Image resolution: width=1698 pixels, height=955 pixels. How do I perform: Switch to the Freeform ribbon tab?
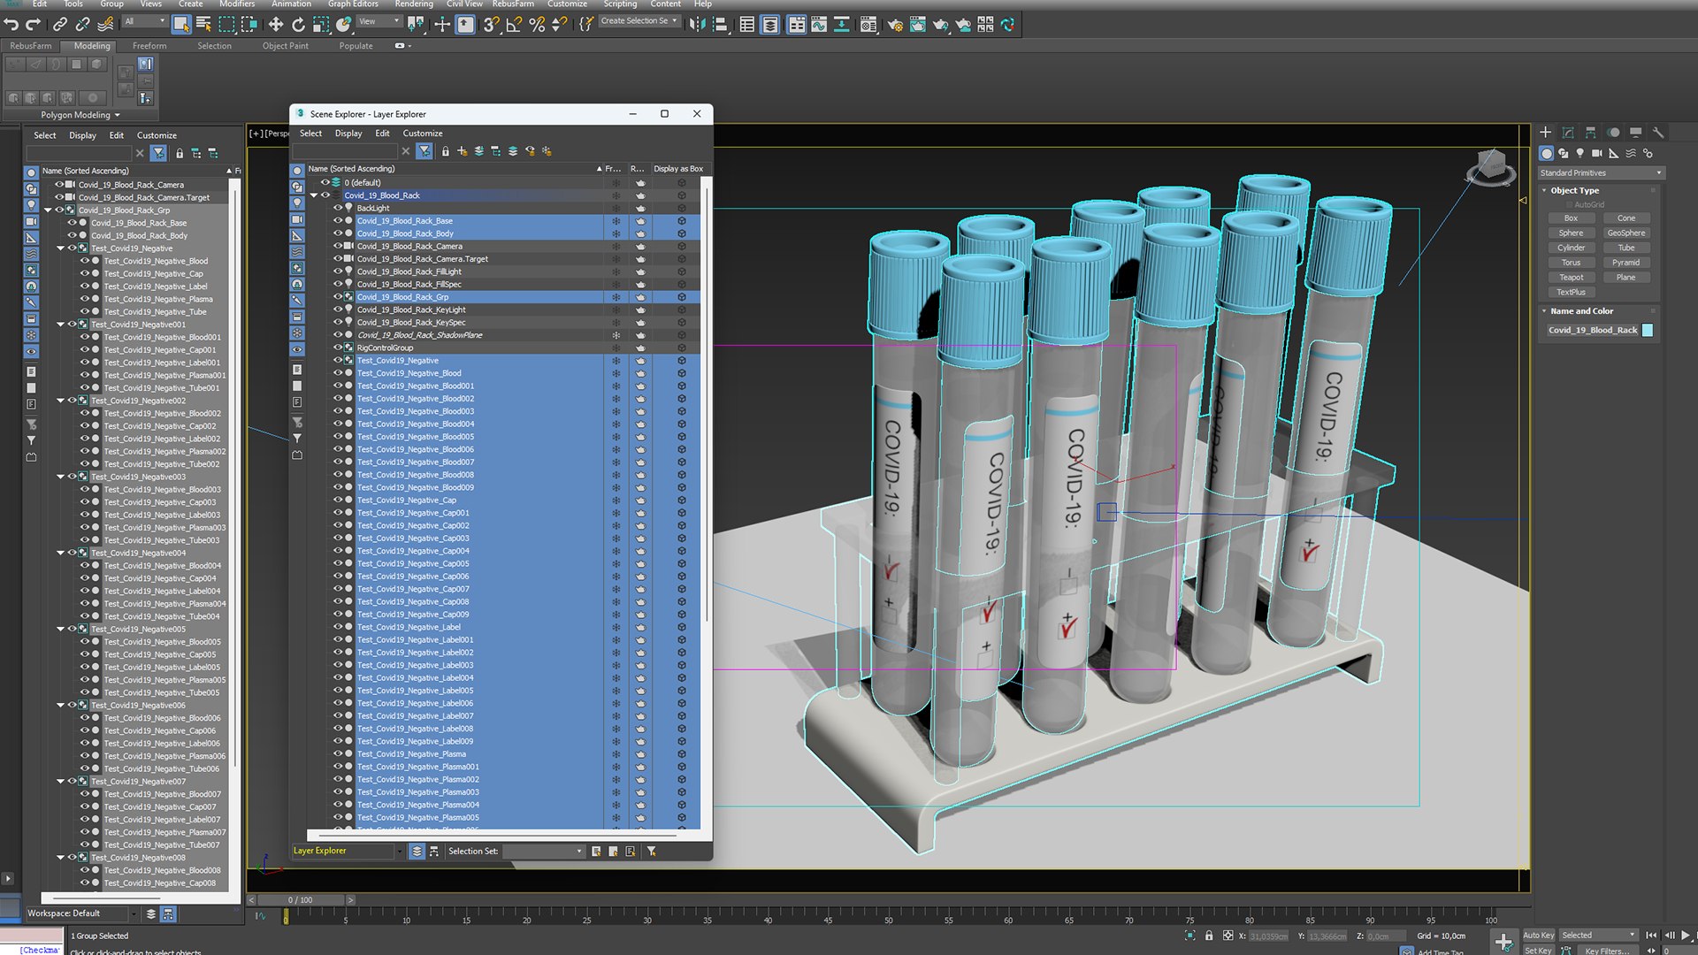point(149,46)
